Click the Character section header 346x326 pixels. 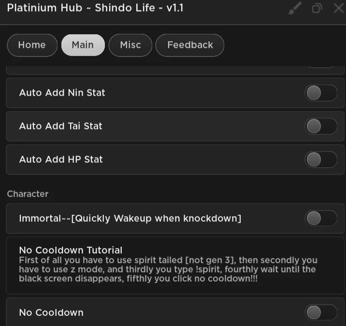28,194
